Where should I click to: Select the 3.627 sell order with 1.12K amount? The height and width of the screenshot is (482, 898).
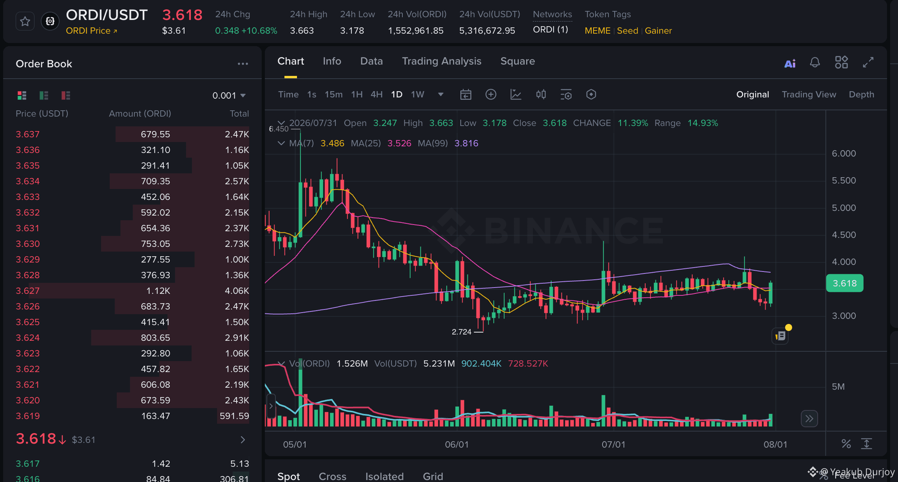(132, 291)
